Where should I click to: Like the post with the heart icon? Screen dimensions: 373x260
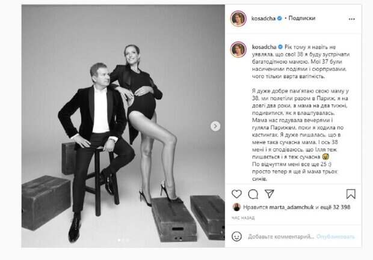point(236,194)
